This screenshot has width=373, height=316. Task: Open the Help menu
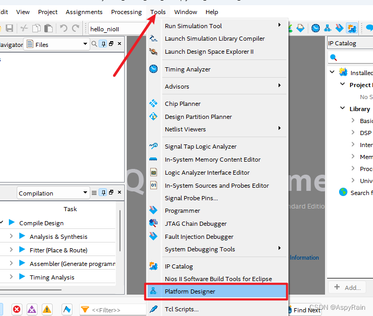(x=212, y=12)
